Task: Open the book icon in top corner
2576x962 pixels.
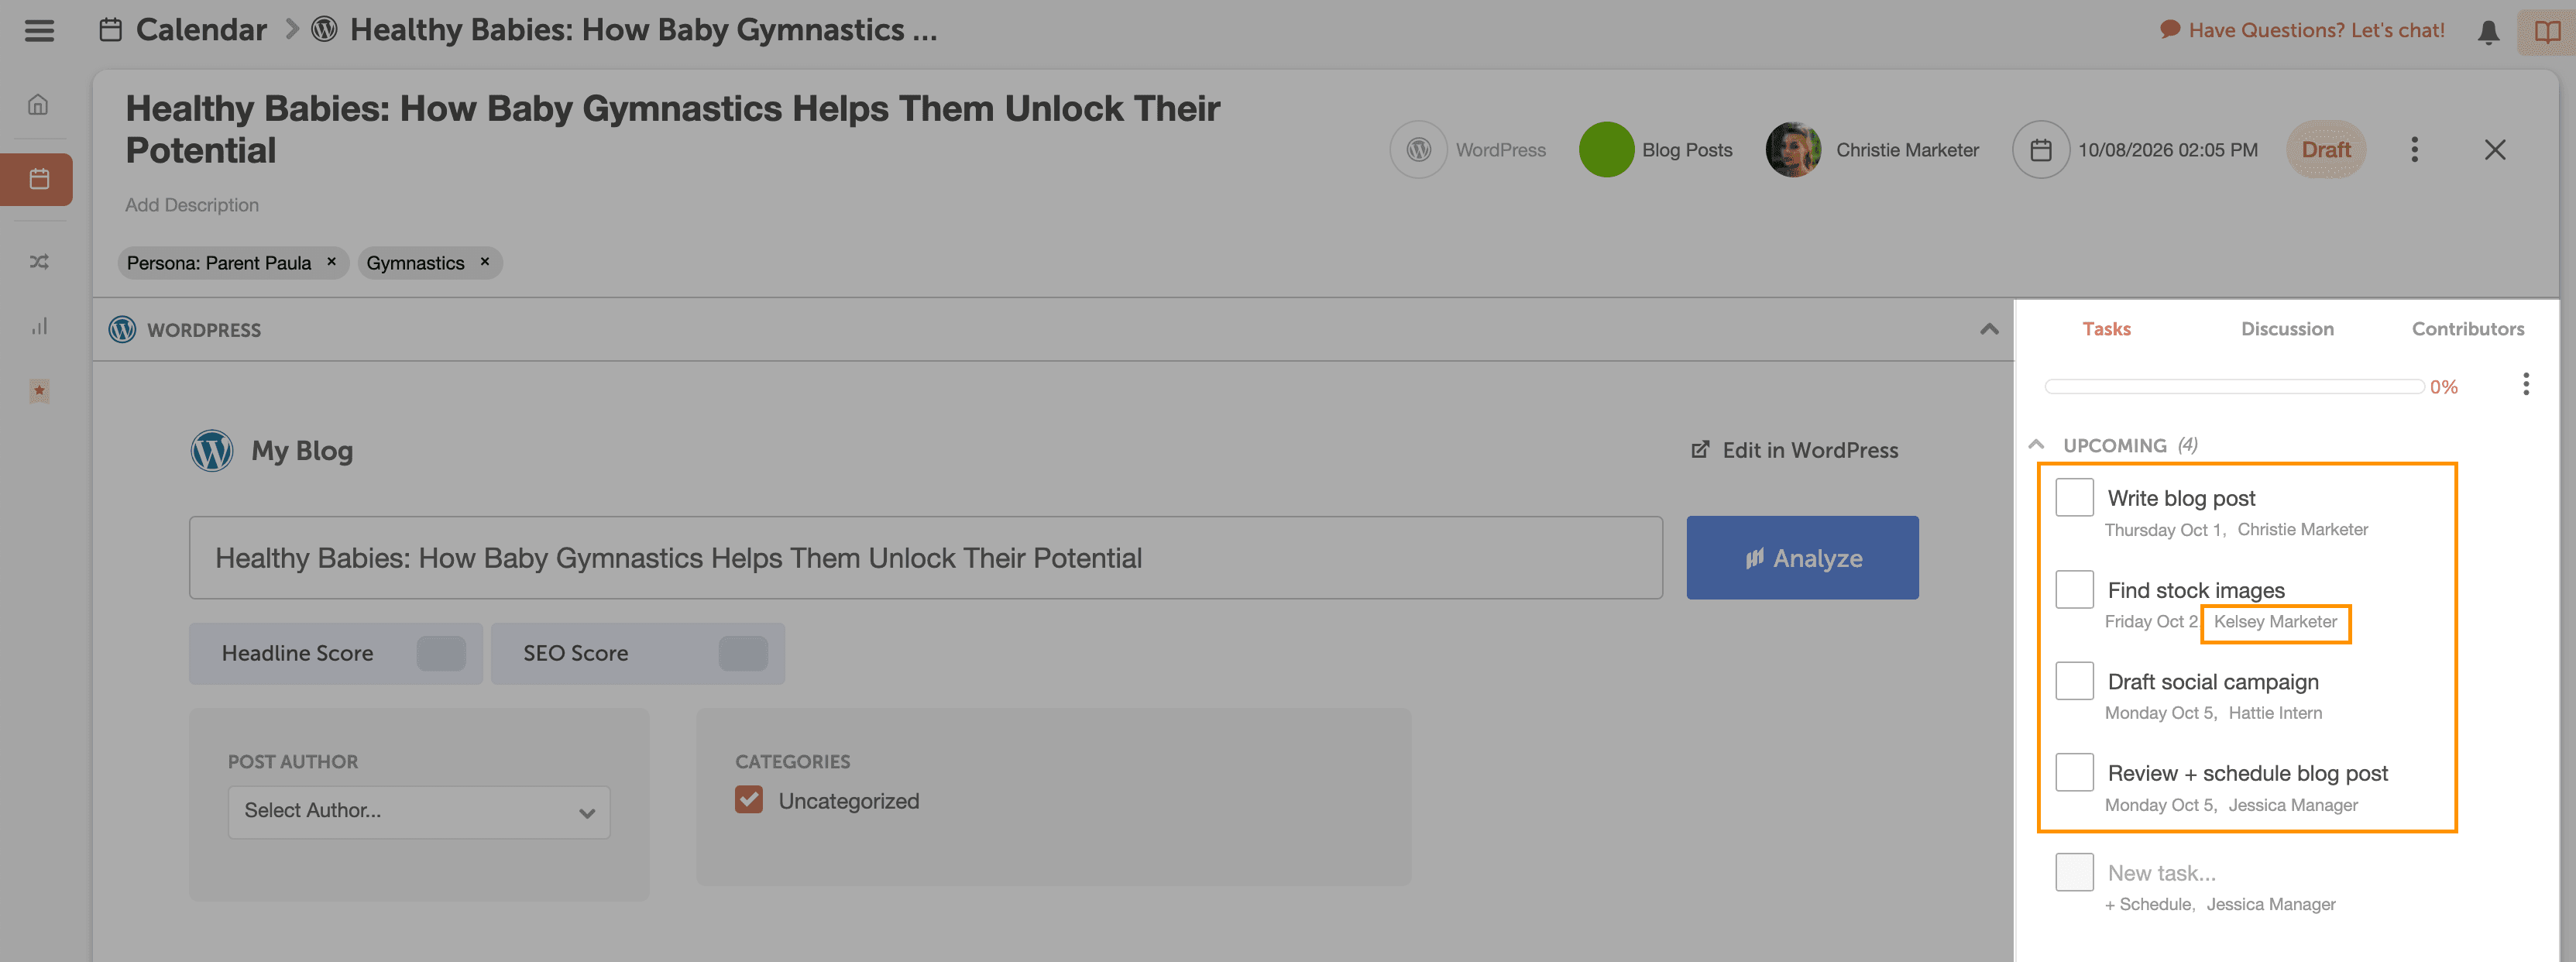Action: [x=2546, y=32]
